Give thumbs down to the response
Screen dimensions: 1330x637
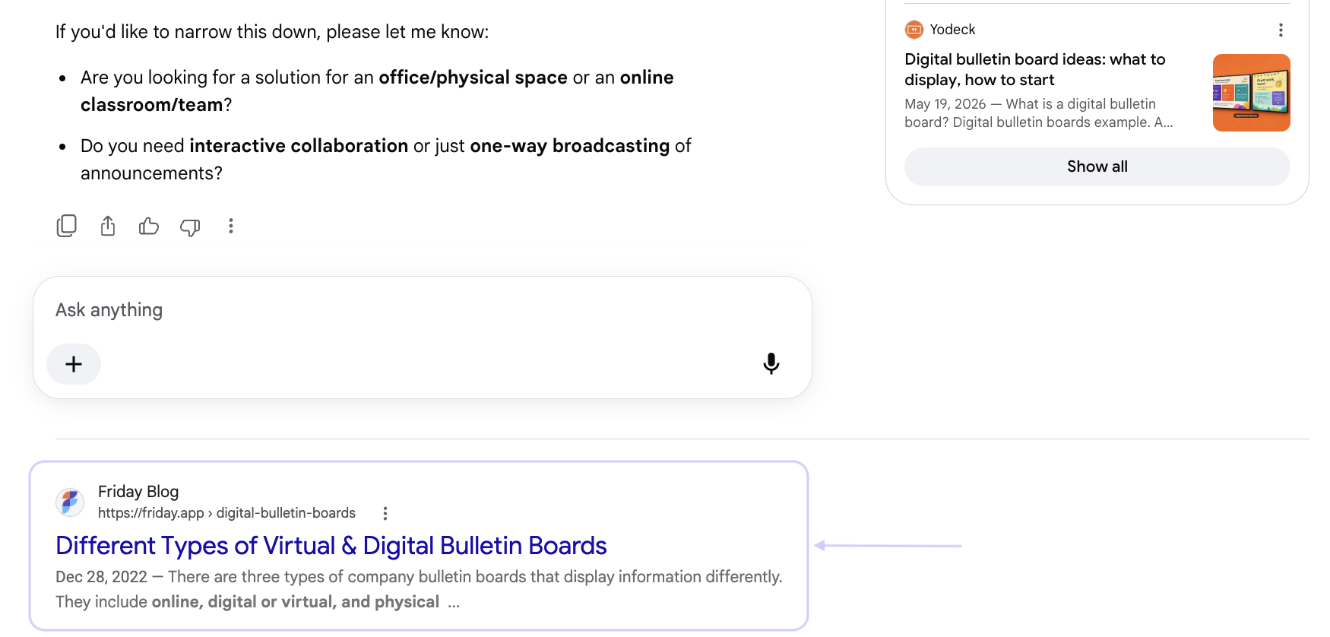(190, 227)
